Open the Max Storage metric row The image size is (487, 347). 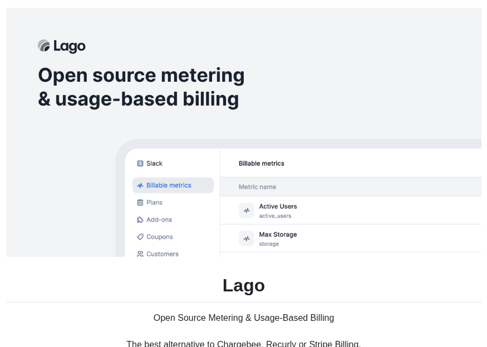[351, 239]
